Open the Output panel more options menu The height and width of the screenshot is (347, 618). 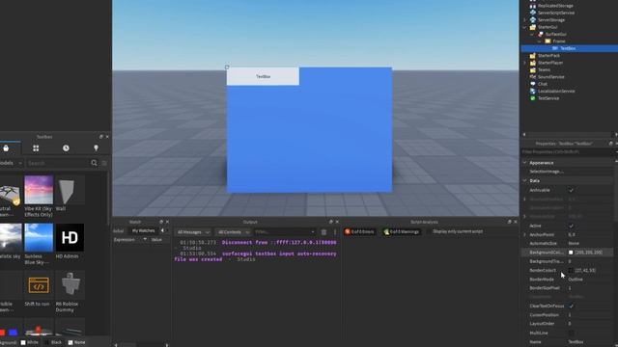(335, 232)
